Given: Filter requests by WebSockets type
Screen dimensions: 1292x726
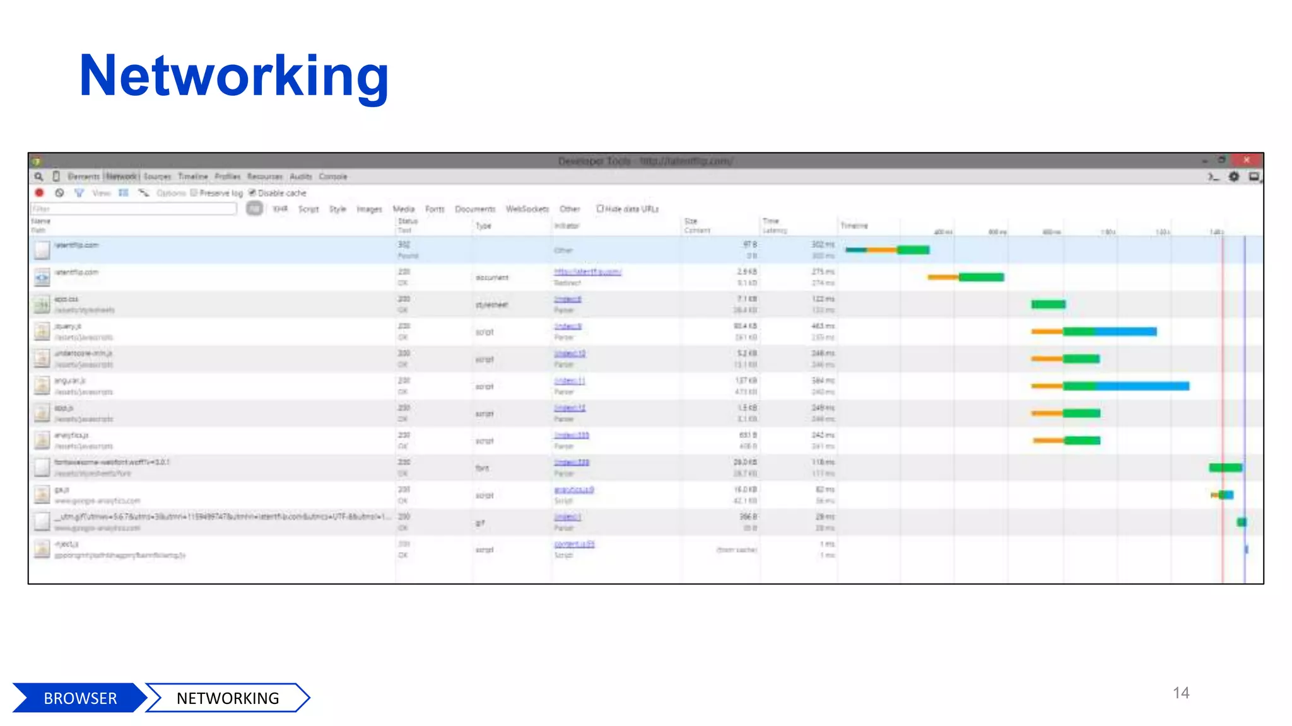Looking at the screenshot, I should click(527, 209).
